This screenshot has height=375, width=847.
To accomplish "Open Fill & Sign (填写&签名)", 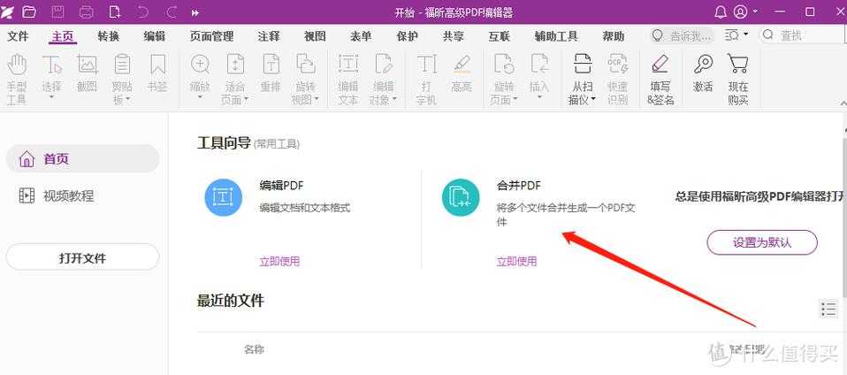I will click(660, 79).
